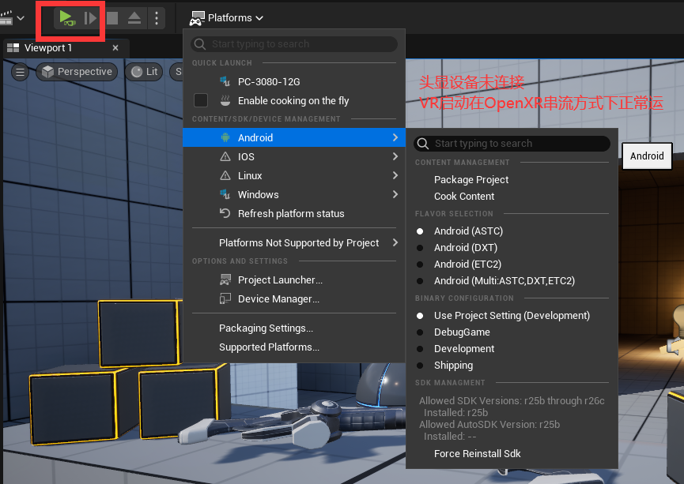This screenshot has height=484, width=684.
Task: Click the Platforms gamepad monitor icon
Action: (x=197, y=18)
